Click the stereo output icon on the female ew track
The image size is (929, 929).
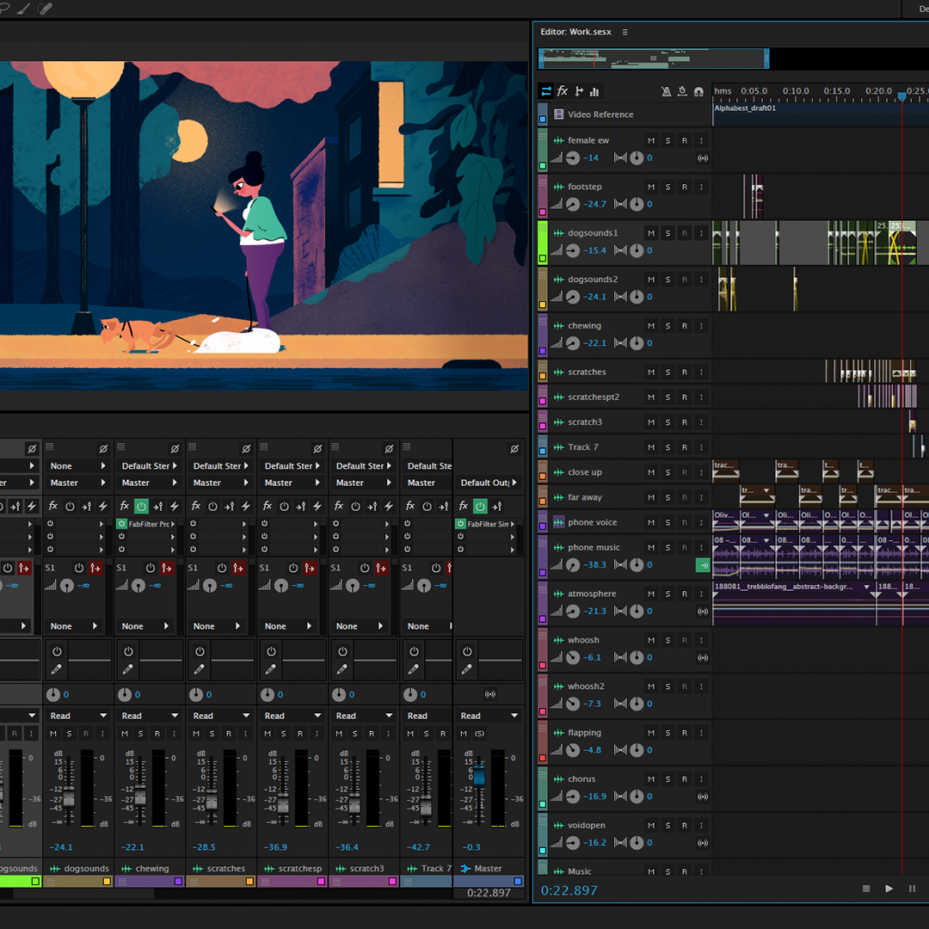(702, 158)
